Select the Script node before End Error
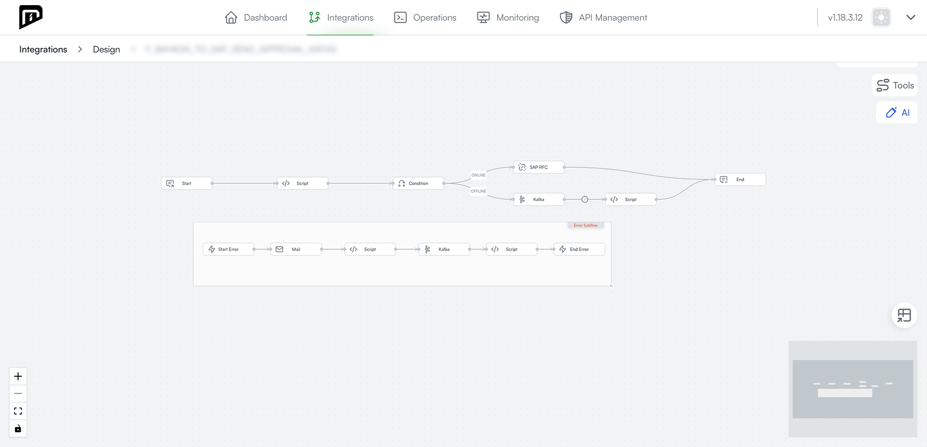This screenshot has width=927, height=447. click(512, 249)
